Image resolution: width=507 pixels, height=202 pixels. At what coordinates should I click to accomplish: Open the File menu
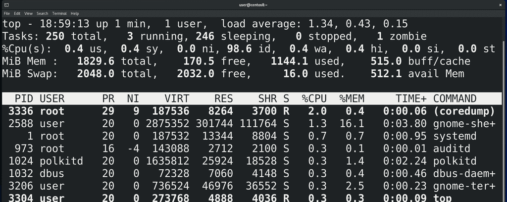[x=6, y=13]
